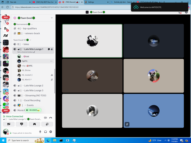This screenshot has width=191, height=143.
Task: Start an activity with game controller button
Action: pos(34,124)
